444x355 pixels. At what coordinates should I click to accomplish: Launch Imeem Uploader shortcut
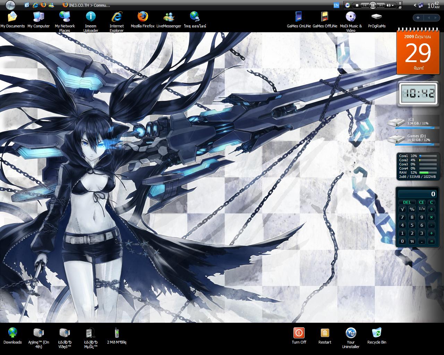pyautogui.click(x=91, y=22)
